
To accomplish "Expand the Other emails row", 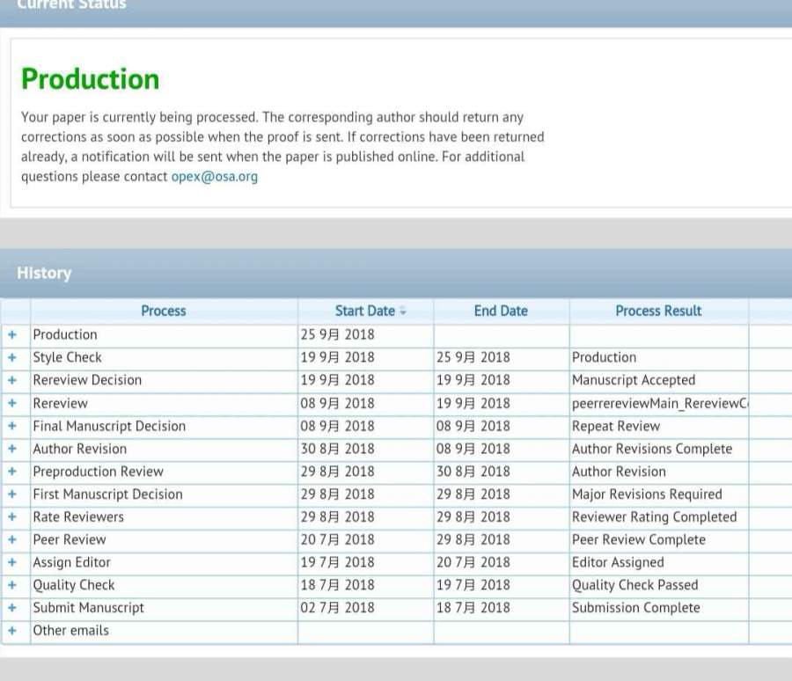I will tap(12, 631).
